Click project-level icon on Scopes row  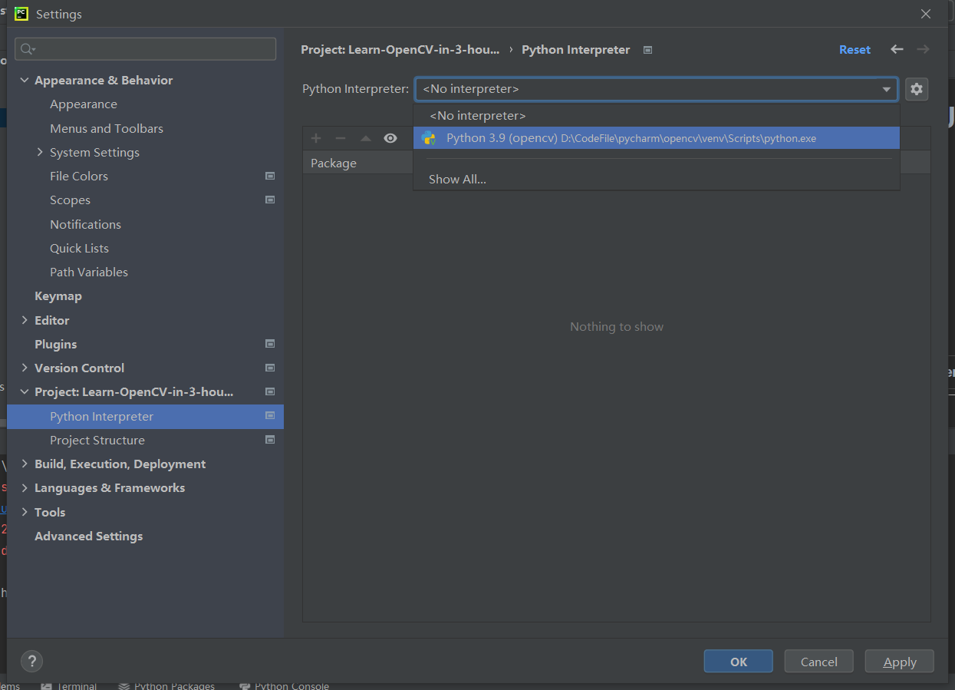pyautogui.click(x=270, y=200)
